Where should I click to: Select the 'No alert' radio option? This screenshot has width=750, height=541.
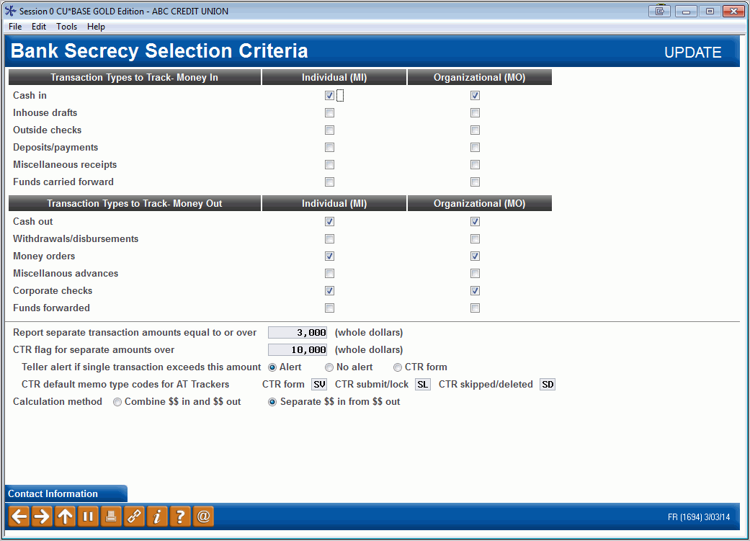coord(329,367)
